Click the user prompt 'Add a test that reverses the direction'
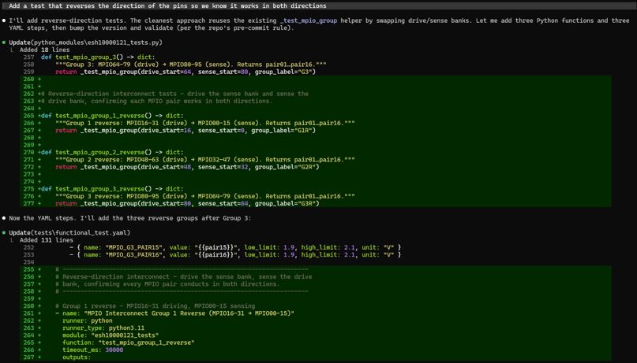This screenshot has width=637, height=363. [167, 6]
